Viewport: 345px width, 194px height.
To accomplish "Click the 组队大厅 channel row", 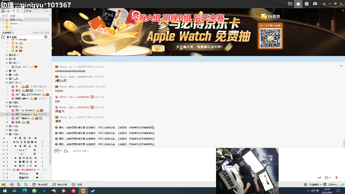I will [x=25, y=166].
